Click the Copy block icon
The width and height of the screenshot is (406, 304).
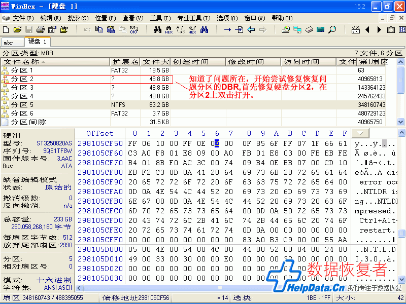coord(99,29)
